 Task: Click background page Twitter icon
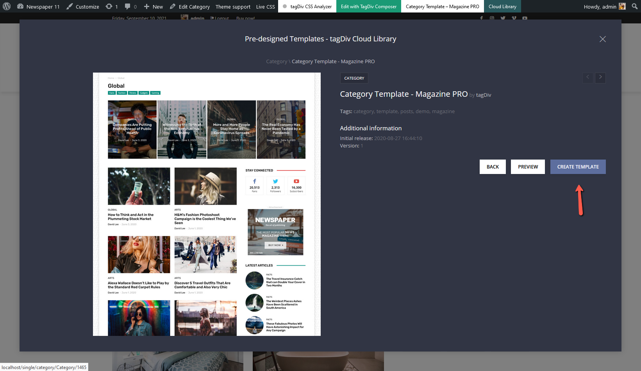pyautogui.click(x=503, y=18)
